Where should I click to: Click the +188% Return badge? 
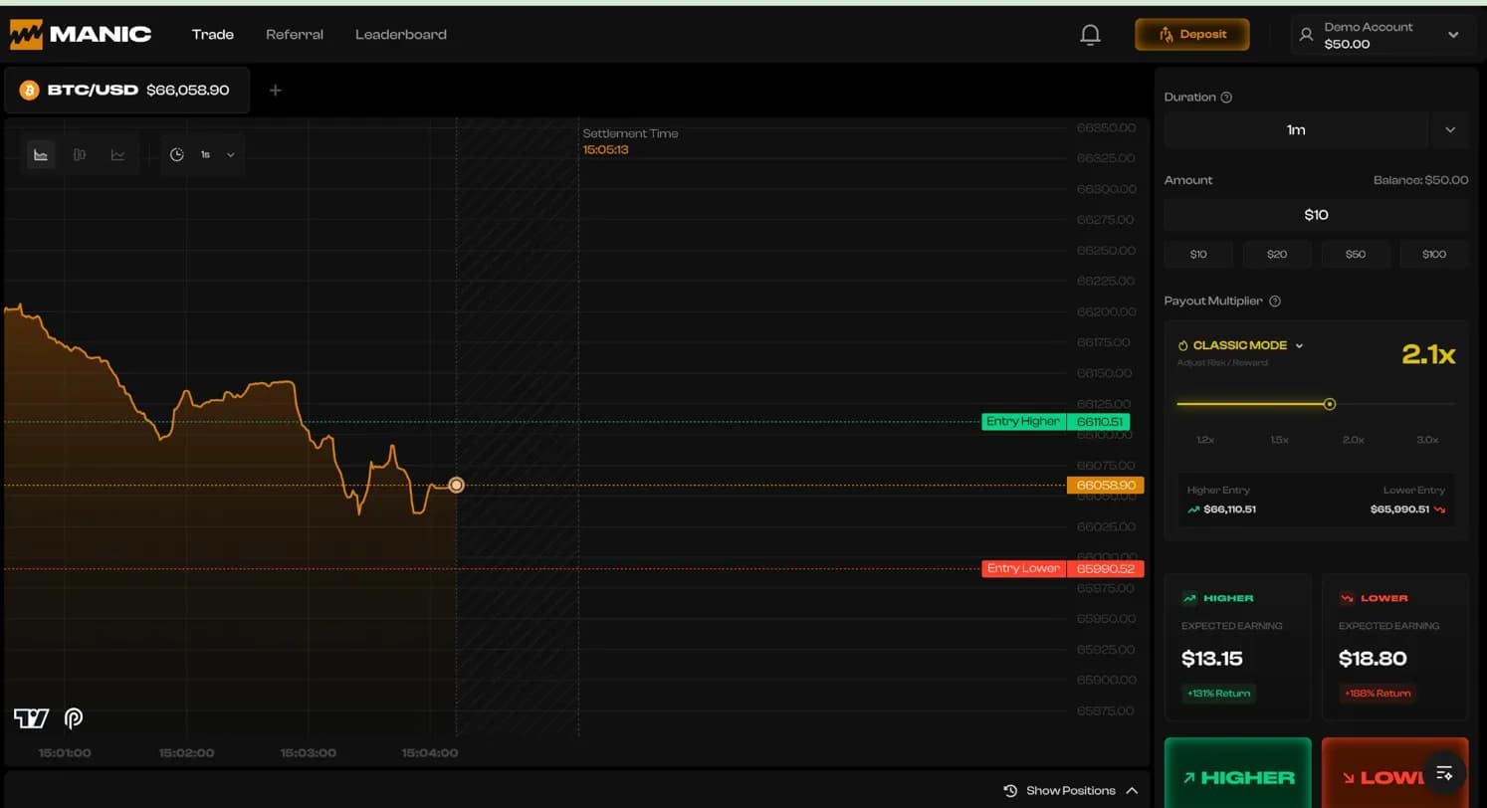click(x=1377, y=694)
